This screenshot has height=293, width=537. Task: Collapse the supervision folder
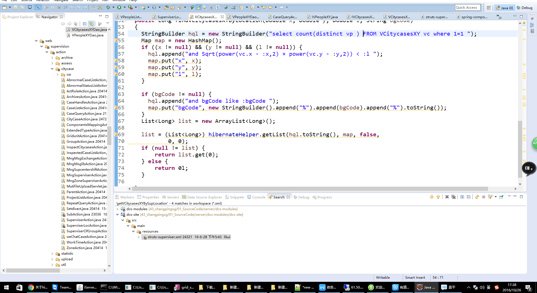[41, 46]
